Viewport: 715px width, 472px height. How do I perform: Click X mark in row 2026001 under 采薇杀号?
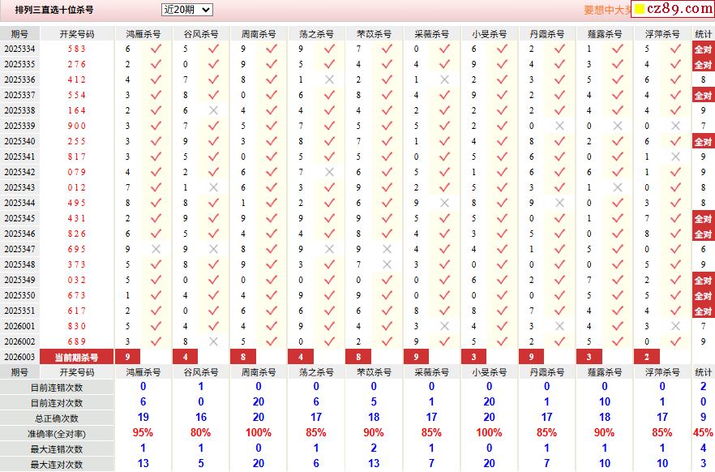(x=444, y=326)
